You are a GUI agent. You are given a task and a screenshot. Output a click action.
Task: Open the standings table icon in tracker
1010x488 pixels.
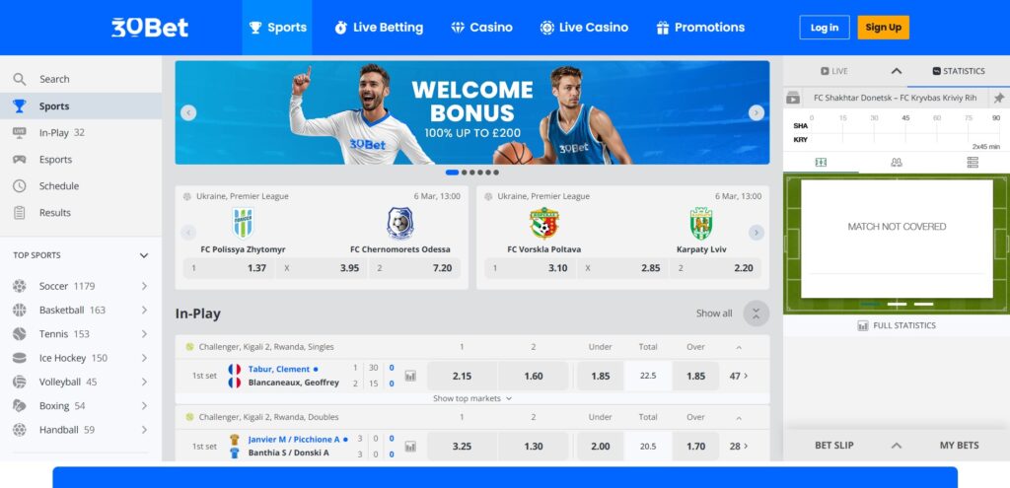[x=973, y=163]
